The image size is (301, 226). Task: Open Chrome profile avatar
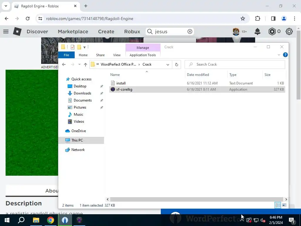coord(284,19)
